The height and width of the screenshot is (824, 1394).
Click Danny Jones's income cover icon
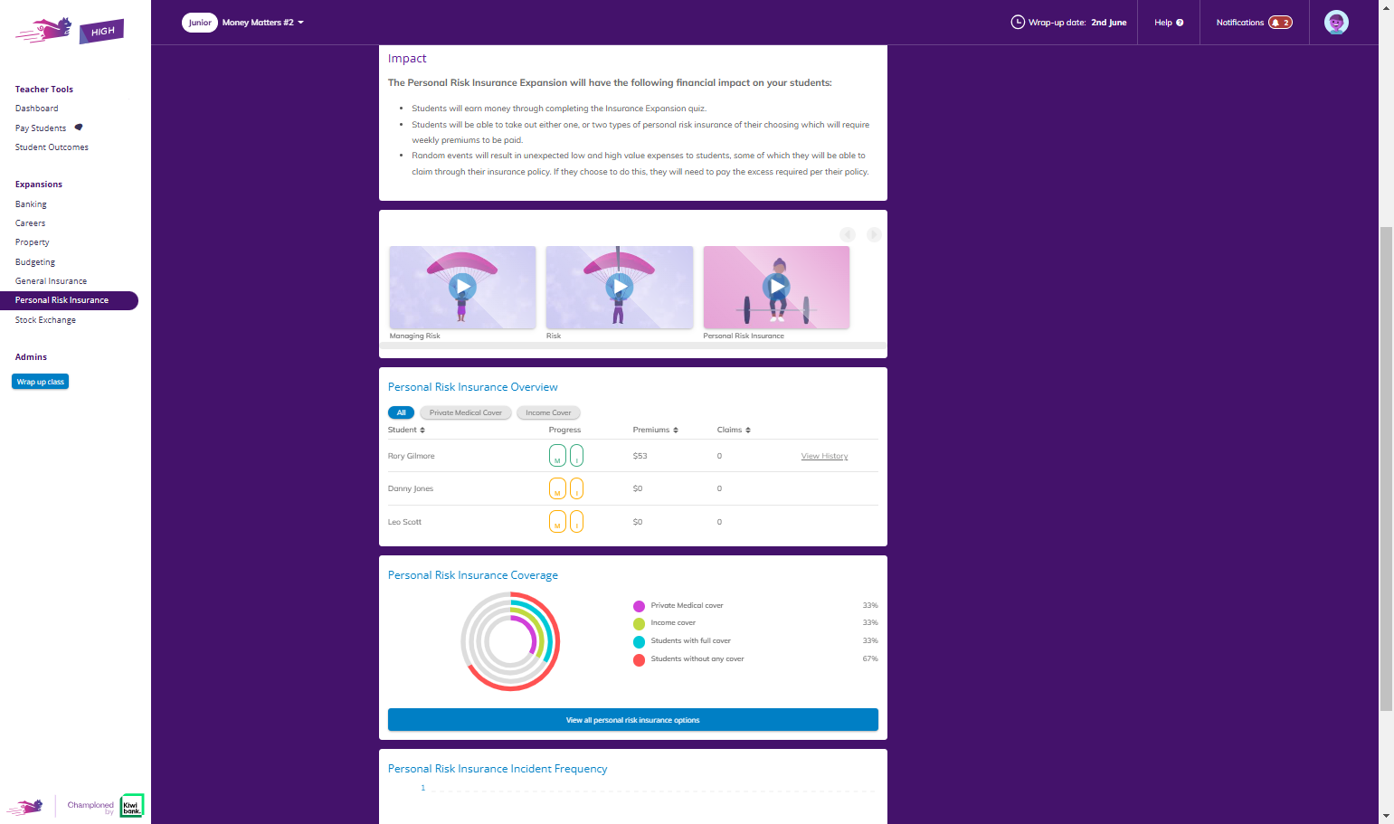click(576, 488)
